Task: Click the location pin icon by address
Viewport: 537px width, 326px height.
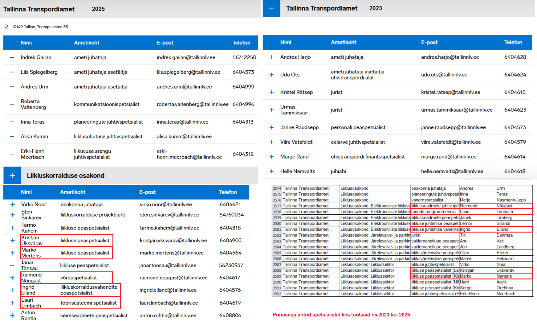Action: pos(6,27)
